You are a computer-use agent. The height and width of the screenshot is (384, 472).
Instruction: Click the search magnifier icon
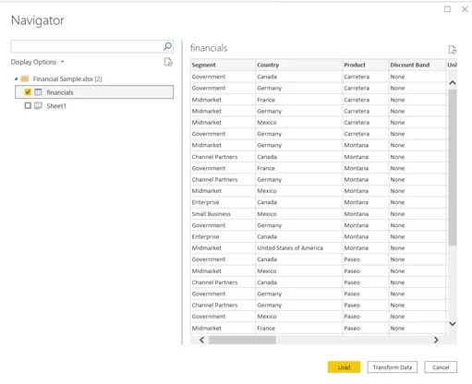[167, 46]
